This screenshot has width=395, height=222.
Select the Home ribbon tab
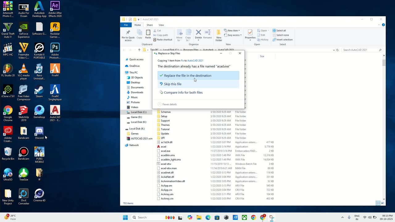138,25
